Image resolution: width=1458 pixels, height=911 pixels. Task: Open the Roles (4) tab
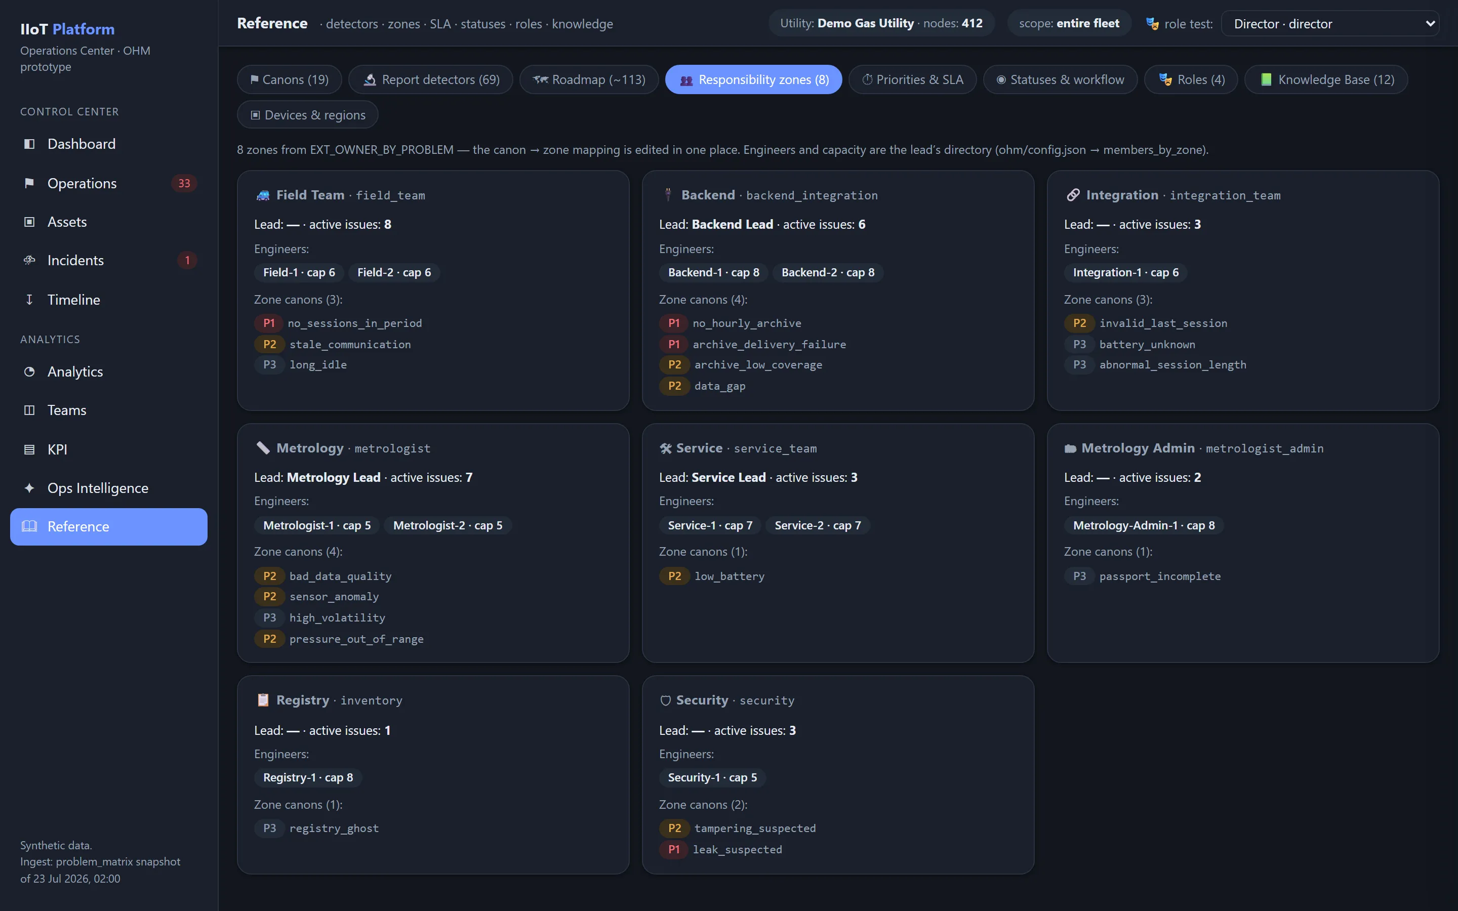pos(1191,79)
